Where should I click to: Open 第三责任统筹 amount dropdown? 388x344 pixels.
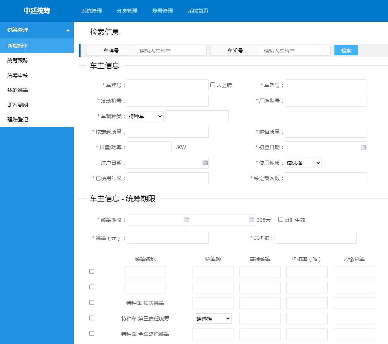[213, 319]
